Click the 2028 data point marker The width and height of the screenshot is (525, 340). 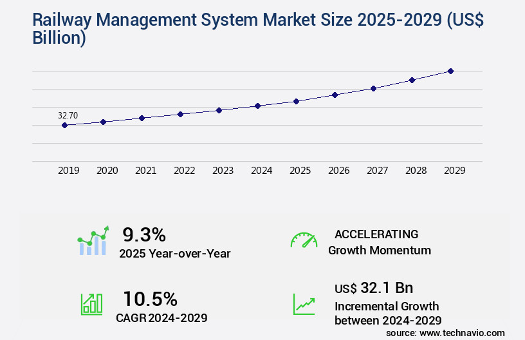[x=412, y=80]
